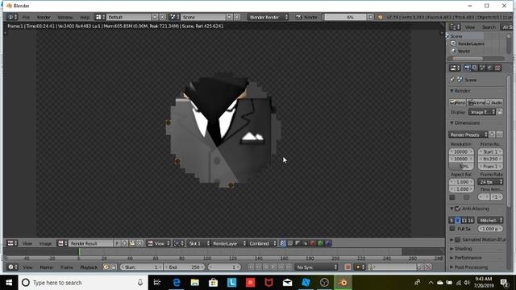Open the Display Image Editor dropdown
The width and height of the screenshot is (516, 290).
tap(482, 112)
